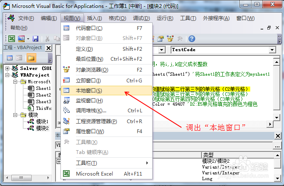284x186 pixels.
Task: Open 代码窗口(C) from the View menu
Action: coord(106,28)
